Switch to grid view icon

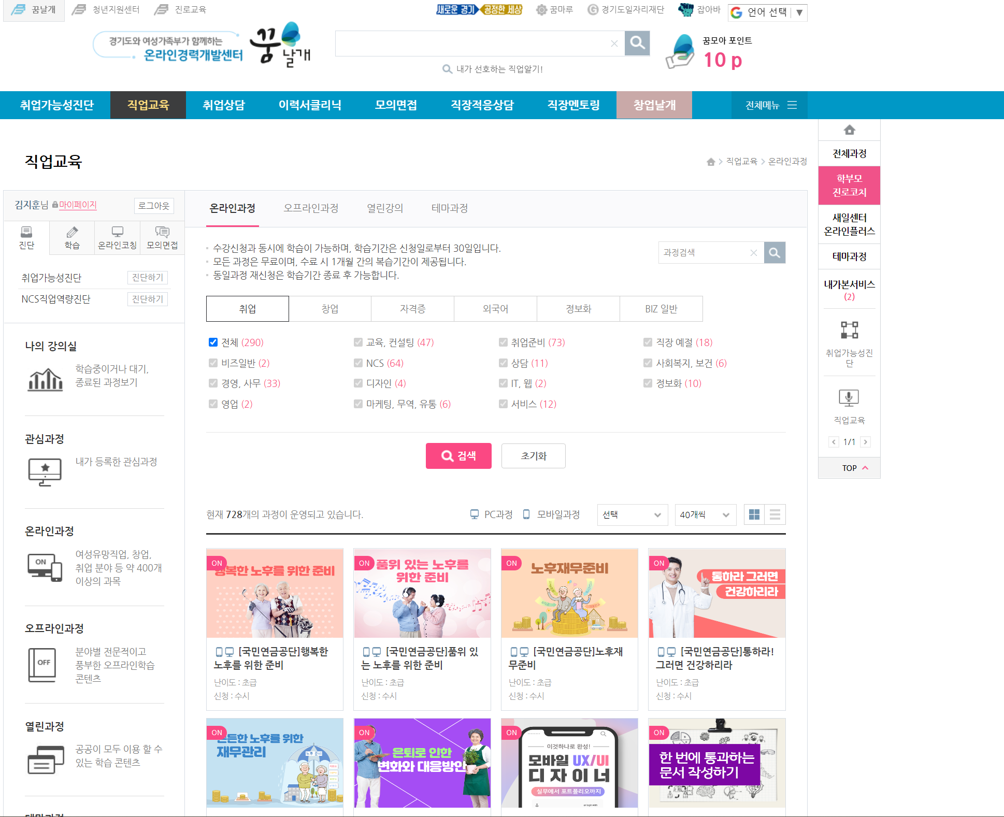tap(754, 514)
